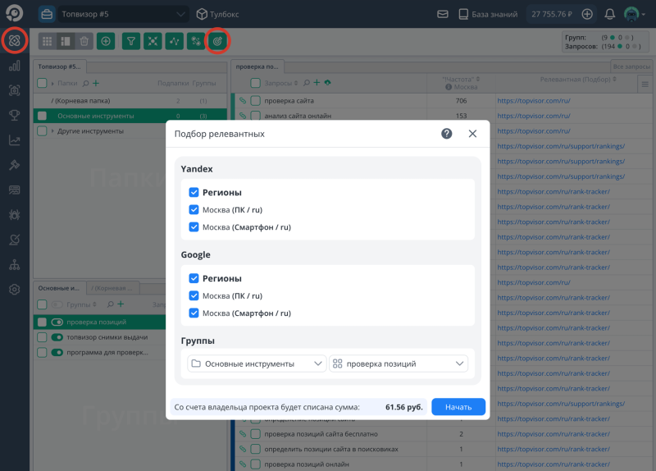Viewport: 656px width, 471px height.
Task: Click the help question mark in dialog
Action: [447, 133]
